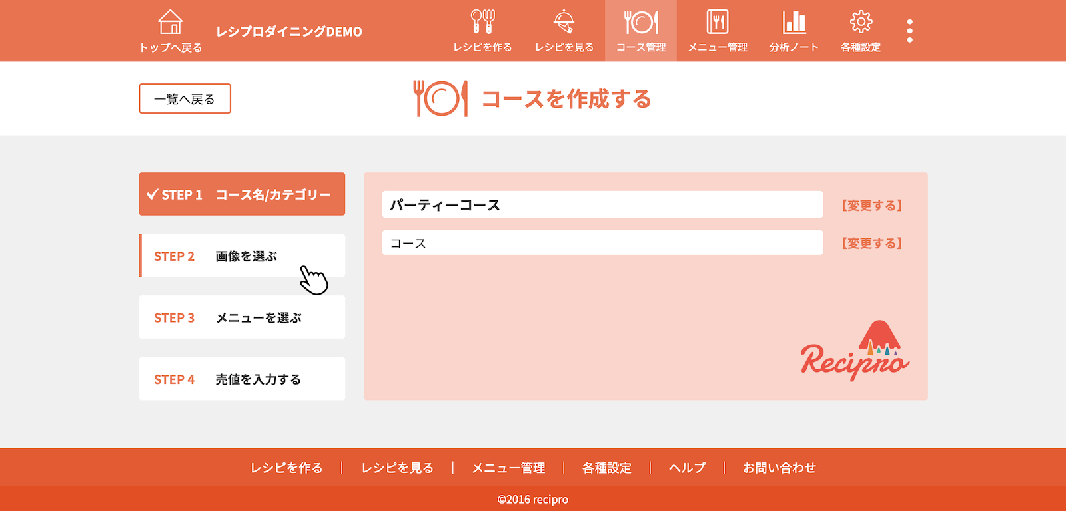Open the 分析ノート bar chart icon

click(x=794, y=23)
